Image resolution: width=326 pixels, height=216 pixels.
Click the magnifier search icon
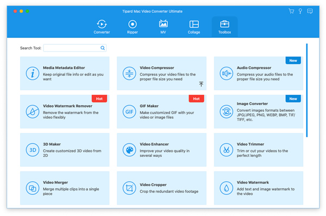103,48
